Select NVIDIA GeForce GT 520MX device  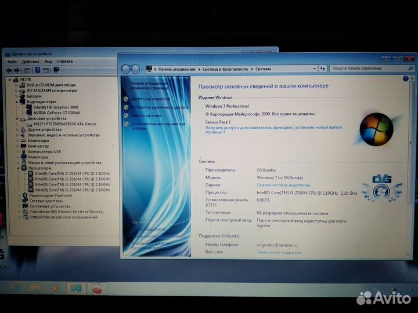(56, 113)
